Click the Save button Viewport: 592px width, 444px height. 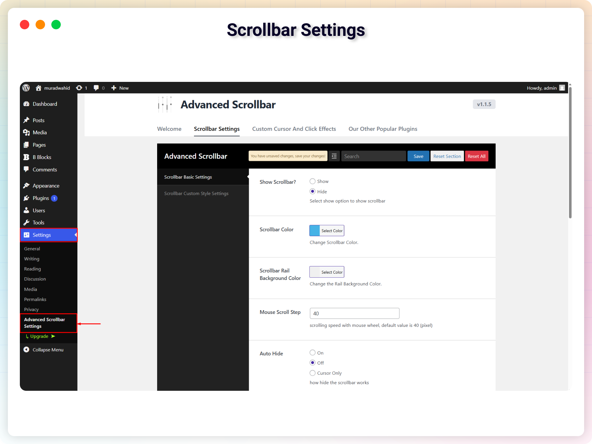click(x=418, y=156)
